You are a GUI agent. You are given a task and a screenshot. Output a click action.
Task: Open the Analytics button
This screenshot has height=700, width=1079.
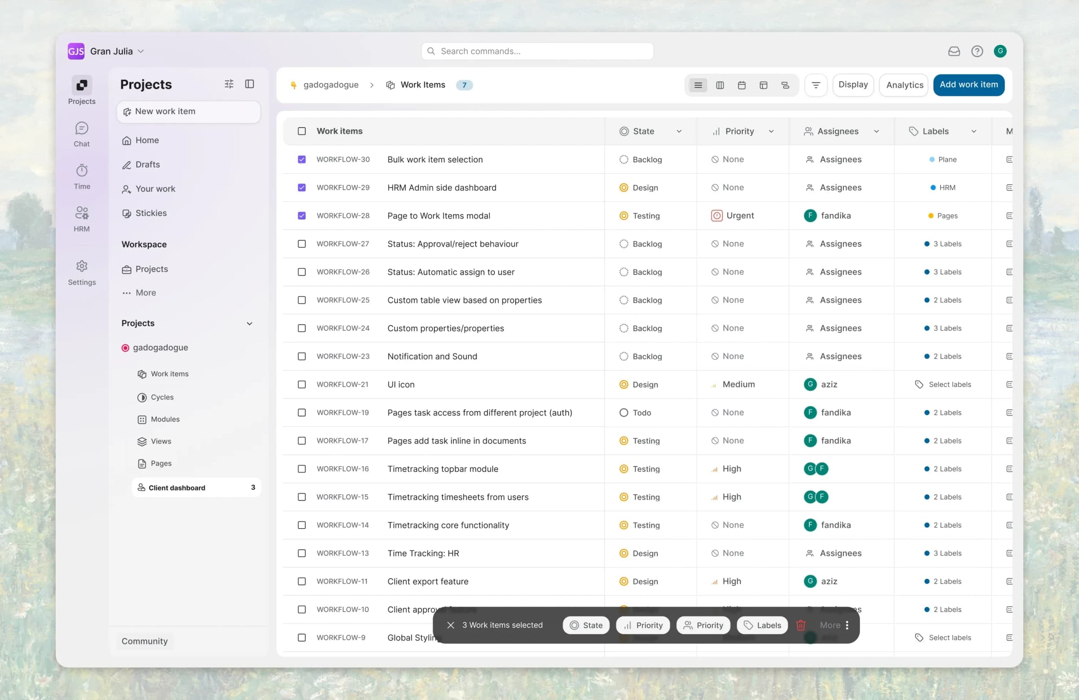[x=904, y=85]
